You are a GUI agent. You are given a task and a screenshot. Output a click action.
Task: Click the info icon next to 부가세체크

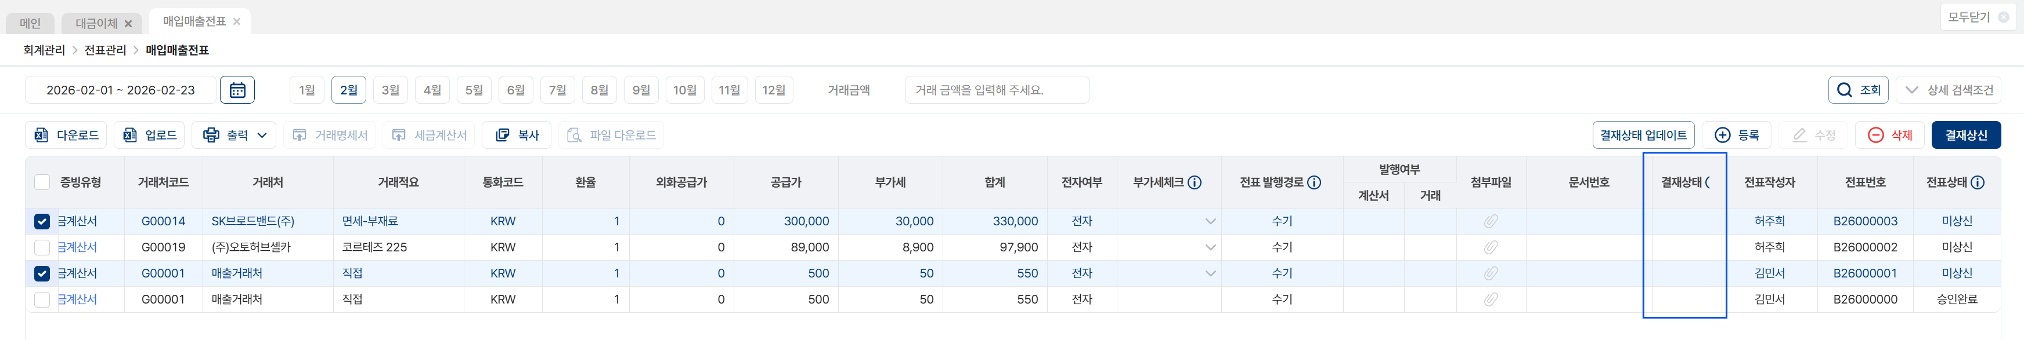pos(1195,182)
